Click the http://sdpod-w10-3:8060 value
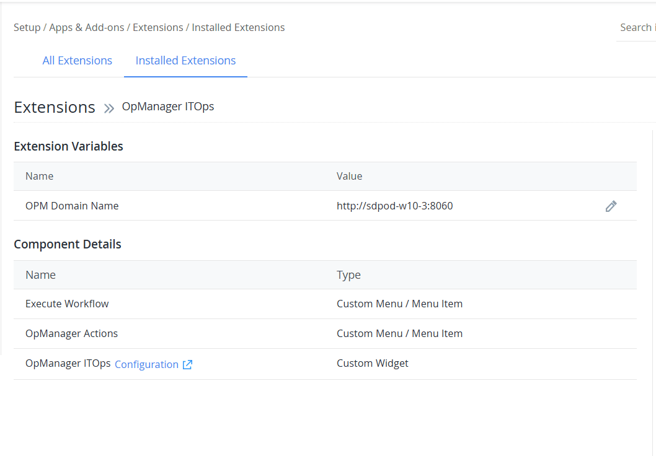 [394, 206]
